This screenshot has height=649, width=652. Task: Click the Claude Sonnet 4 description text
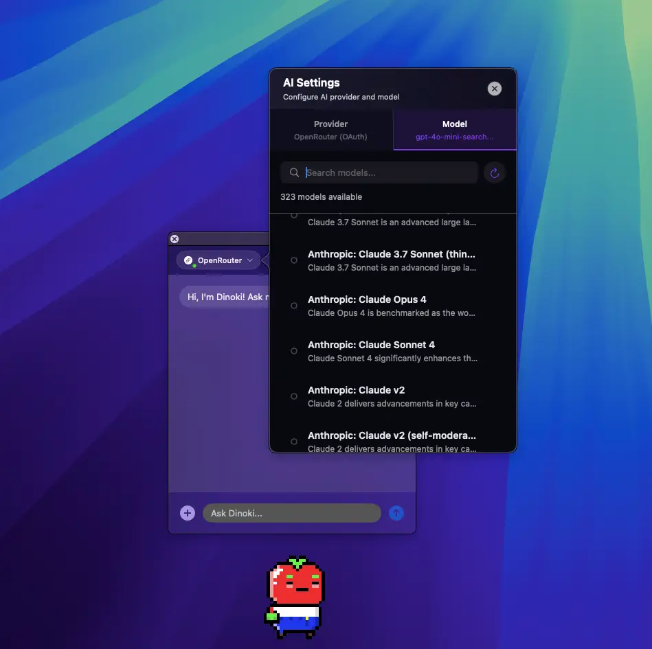392,358
